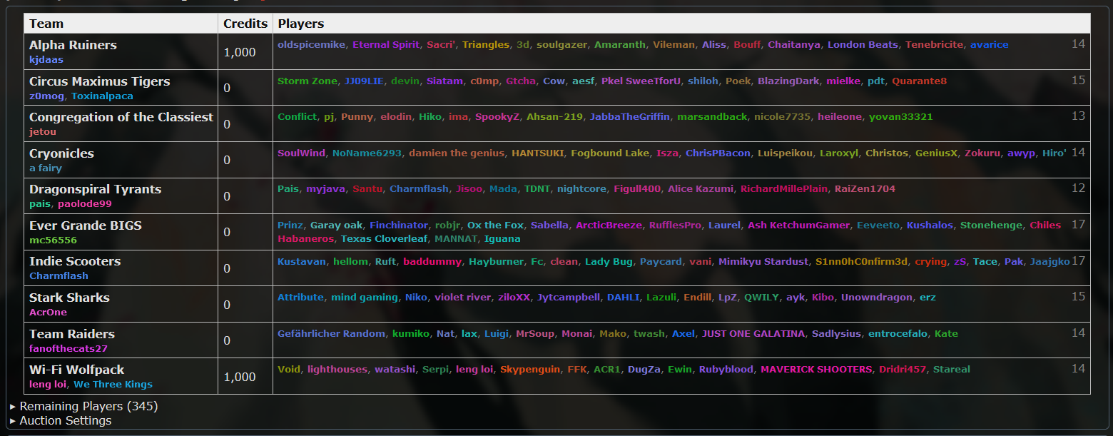Select player ChrisPBacon
The width and height of the screenshot is (1113, 436).
[x=718, y=153]
